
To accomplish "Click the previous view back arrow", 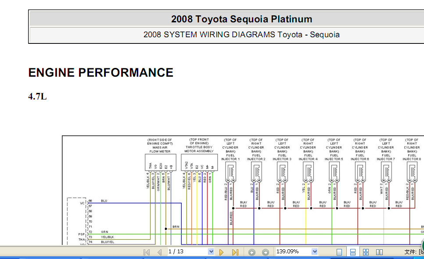I will coord(252,252).
